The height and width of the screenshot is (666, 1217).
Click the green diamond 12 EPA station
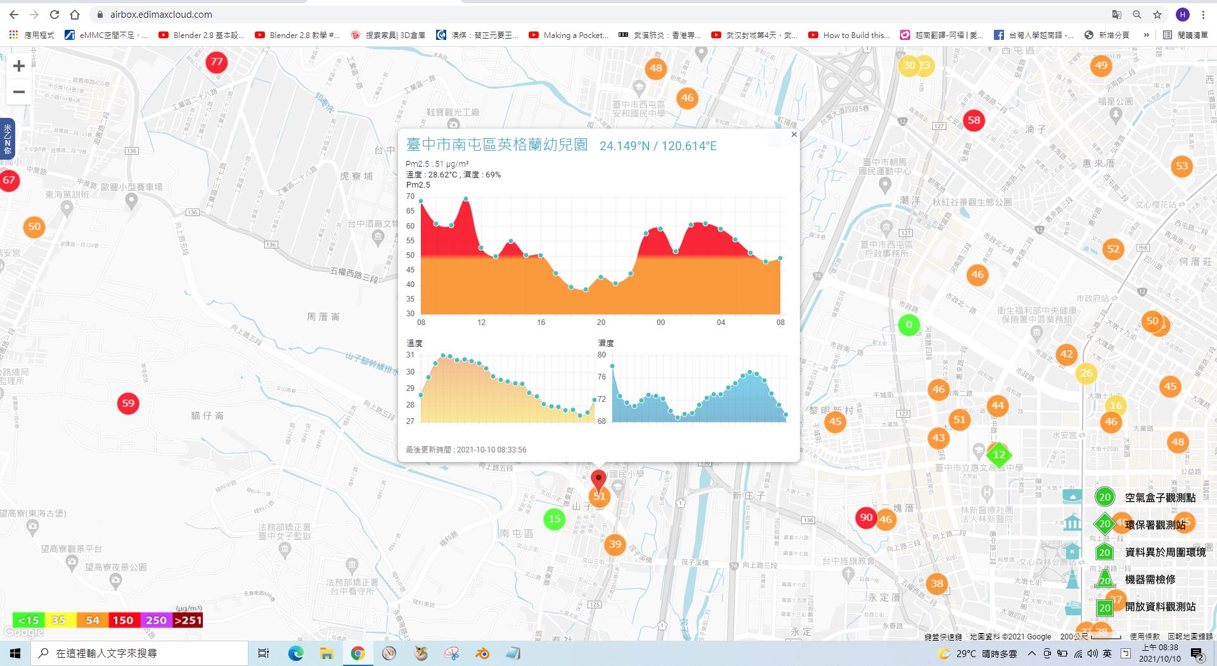[x=999, y=454]
